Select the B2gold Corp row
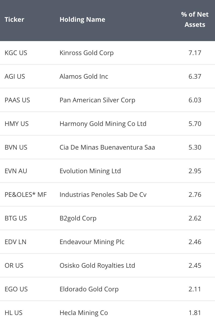This screenshot has width=215, height=326. tap(107, 218)
